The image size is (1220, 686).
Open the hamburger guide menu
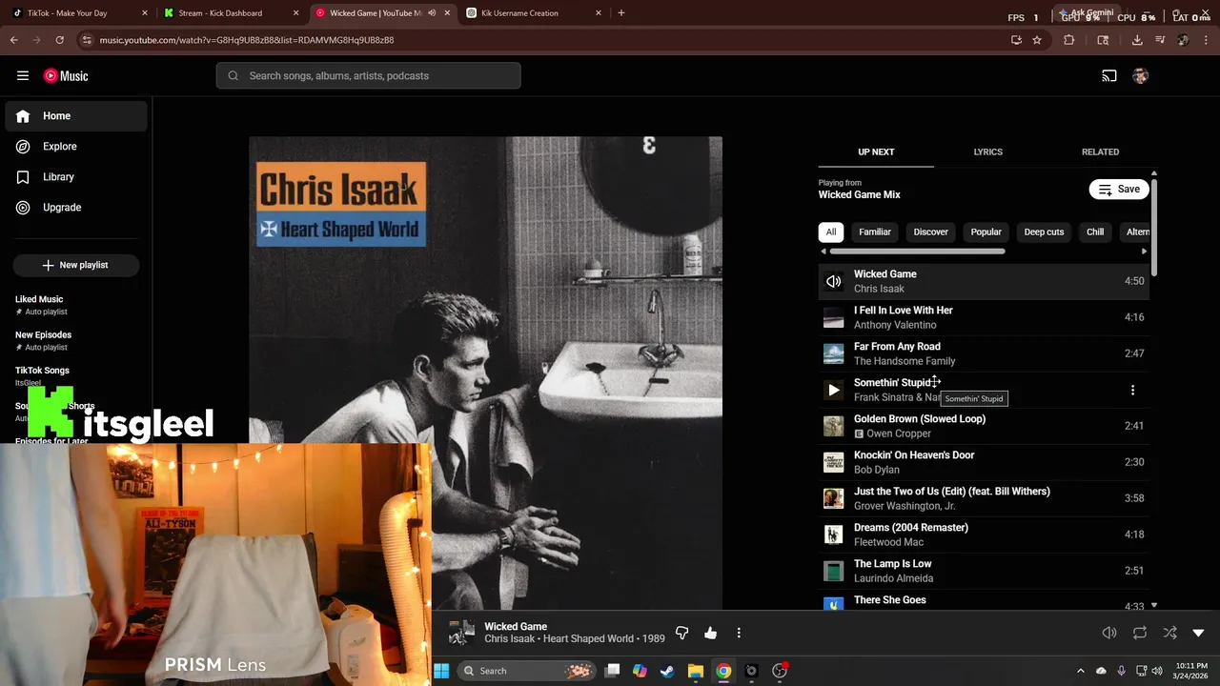[23, 76]
